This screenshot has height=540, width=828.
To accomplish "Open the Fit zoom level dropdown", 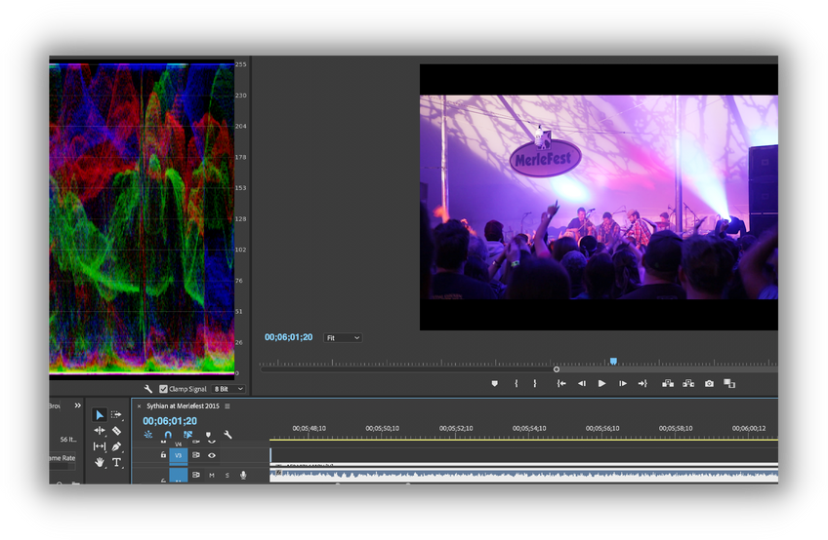I will [x=343, y=338].
